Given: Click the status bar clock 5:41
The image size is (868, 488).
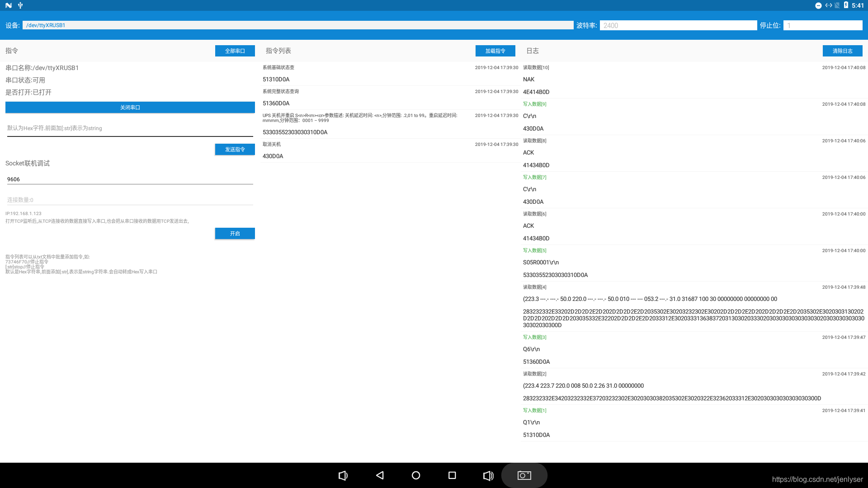Looking at the screenshot, I should coord(858,5).
